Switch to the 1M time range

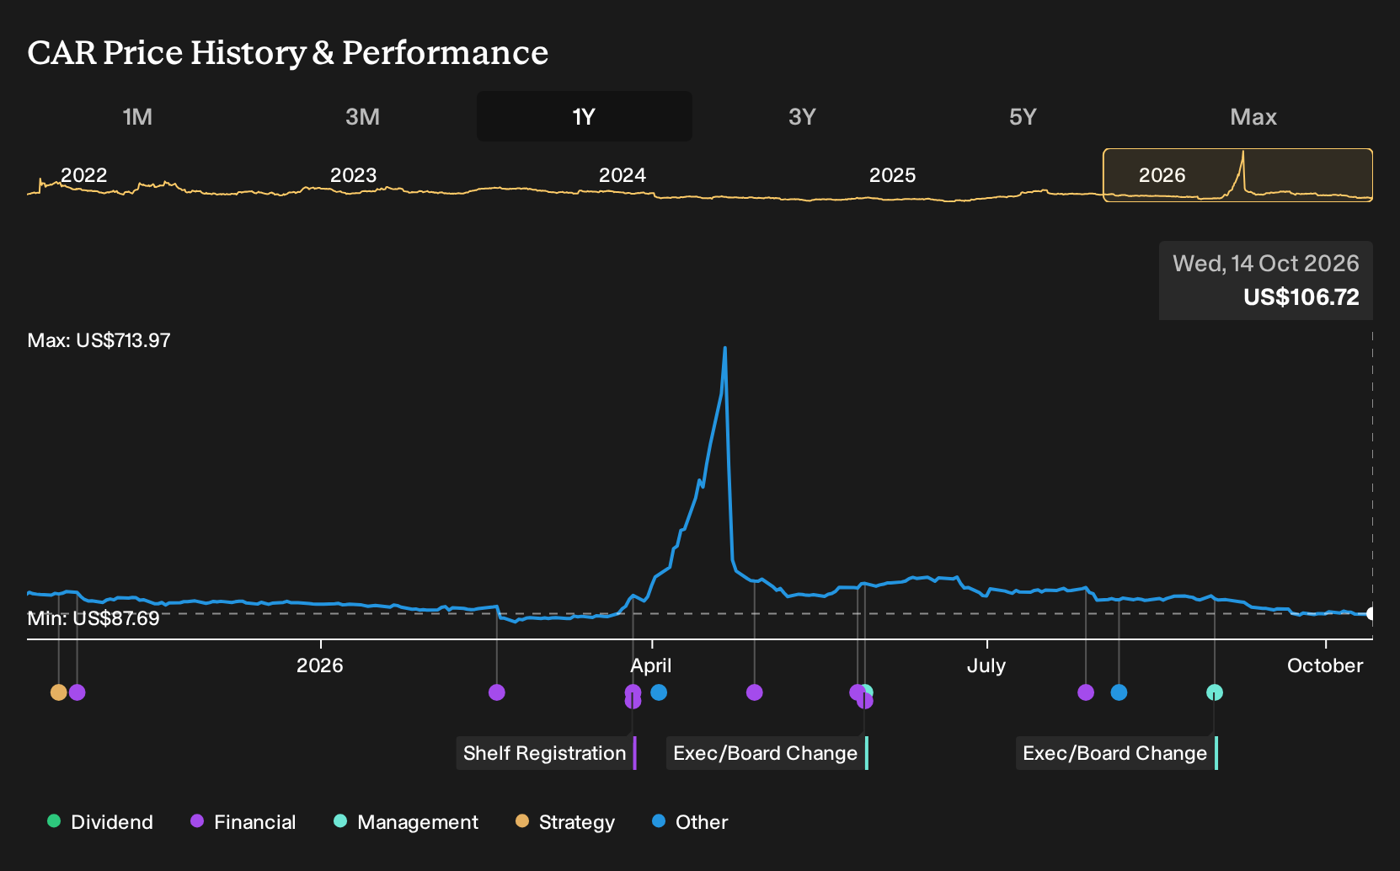tap(137, 116)
